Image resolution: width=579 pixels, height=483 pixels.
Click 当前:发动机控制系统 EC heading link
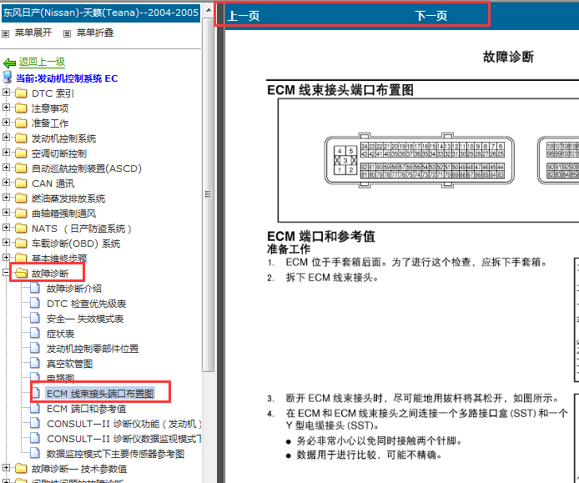tap(67, 78)
